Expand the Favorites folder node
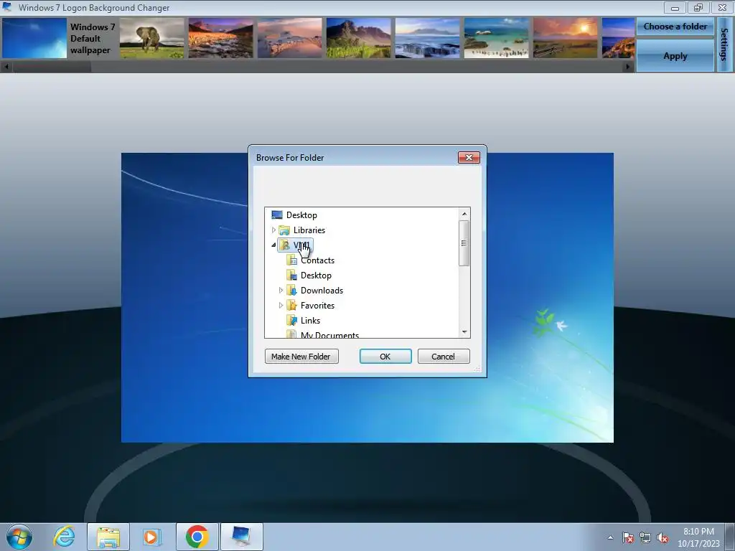The height and width of the screenshot is (551, 735). (281, 306)
